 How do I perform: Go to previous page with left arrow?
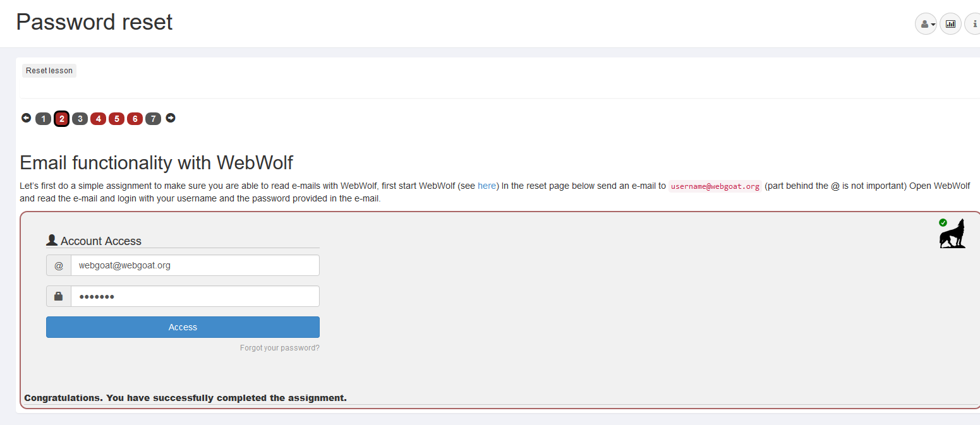click(x=26, y=117)
